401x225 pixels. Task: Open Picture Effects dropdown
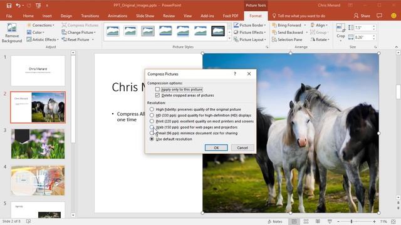250,32
